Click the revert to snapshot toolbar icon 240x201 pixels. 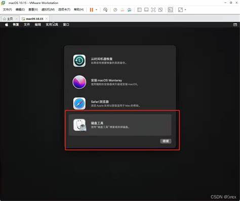coord(123,10)
